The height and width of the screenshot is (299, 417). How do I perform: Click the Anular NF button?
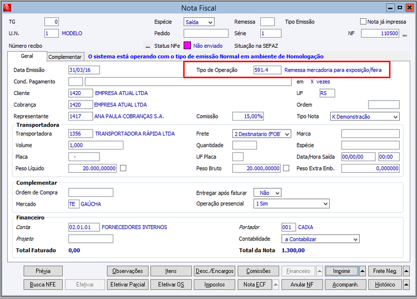click(x=302, y=285)
